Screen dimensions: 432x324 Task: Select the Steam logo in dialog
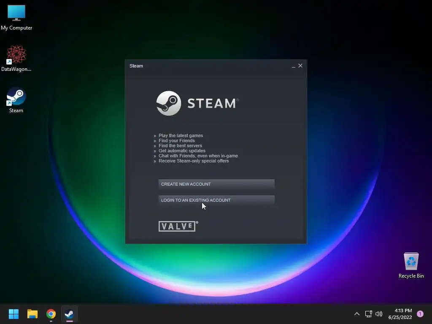pyautogui.click(x=197, y=103)
